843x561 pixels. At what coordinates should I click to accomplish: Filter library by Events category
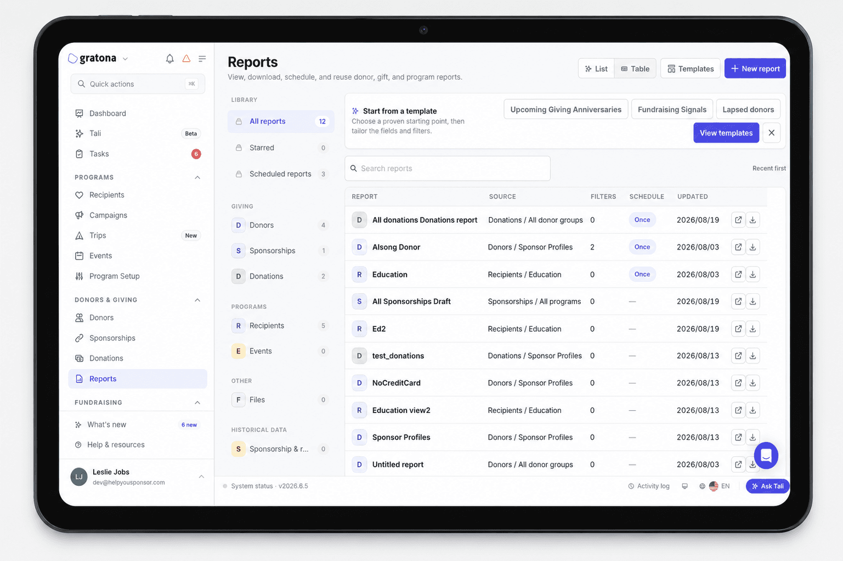(281, 352)
